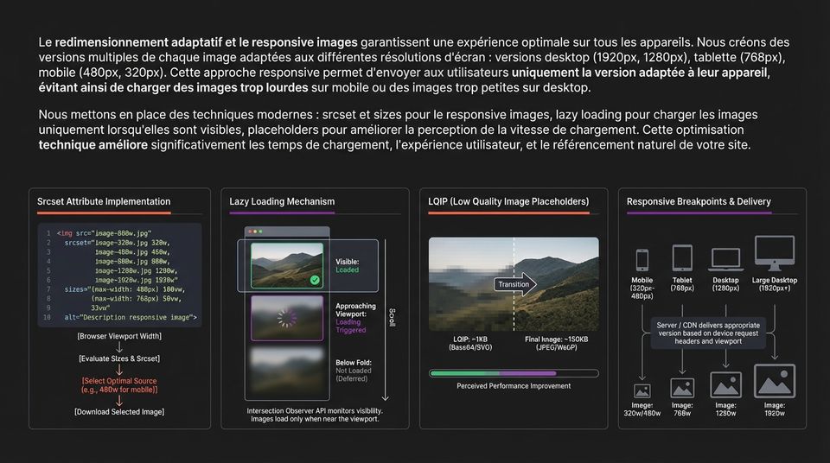Select the 1920w image icon

(x=775, y=381)
